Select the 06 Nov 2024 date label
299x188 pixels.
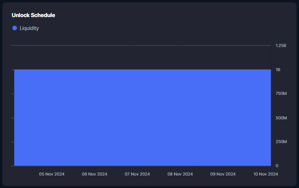click(x=95, y=174)
